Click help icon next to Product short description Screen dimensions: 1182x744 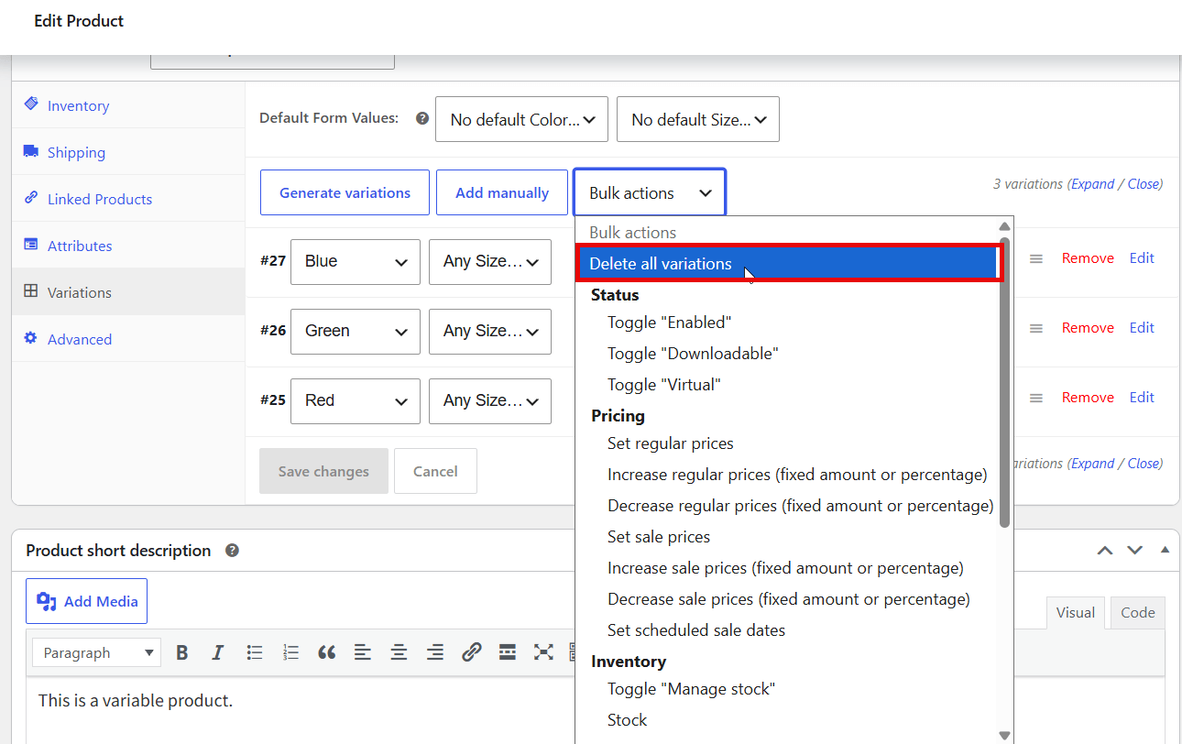[x=232, y=551]
